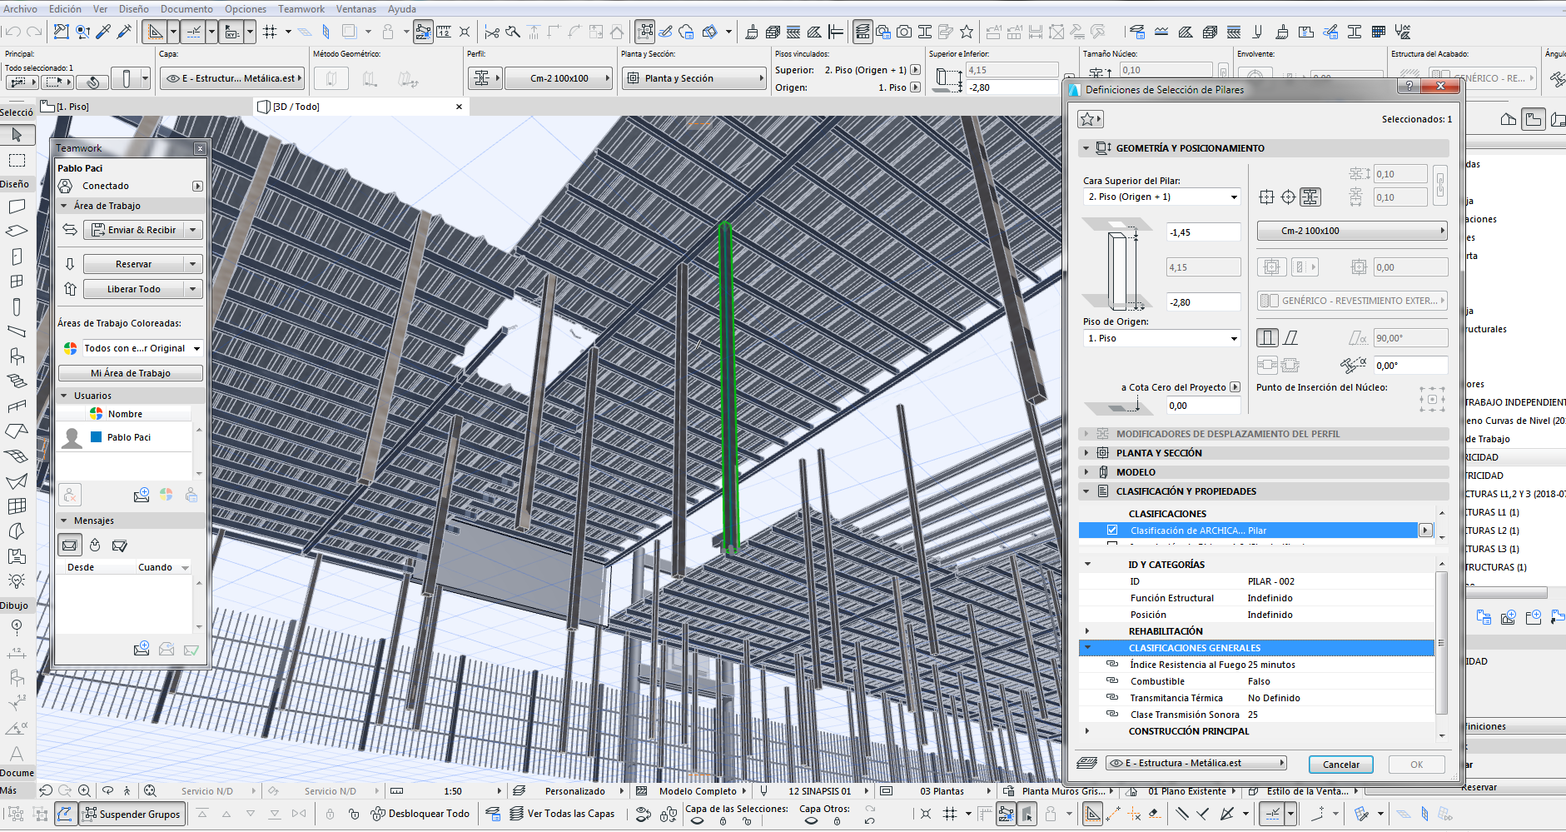Click the Enviar & Recibir arrows icon
This screenshot has height=832, width=1566.
[70, 230]
